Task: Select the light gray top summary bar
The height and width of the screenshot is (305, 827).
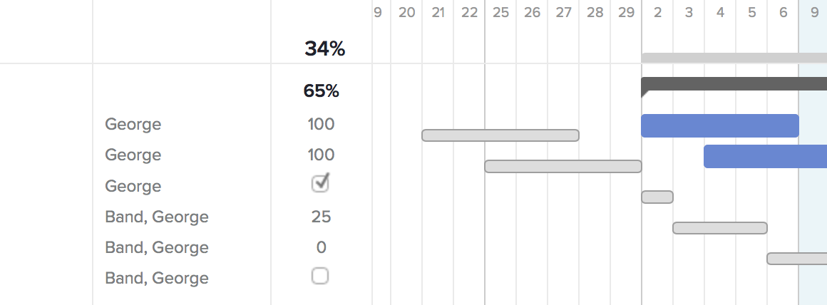Action: 734,58
